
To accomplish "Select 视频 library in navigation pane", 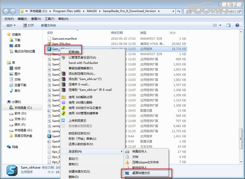I will tap(15, 68).
